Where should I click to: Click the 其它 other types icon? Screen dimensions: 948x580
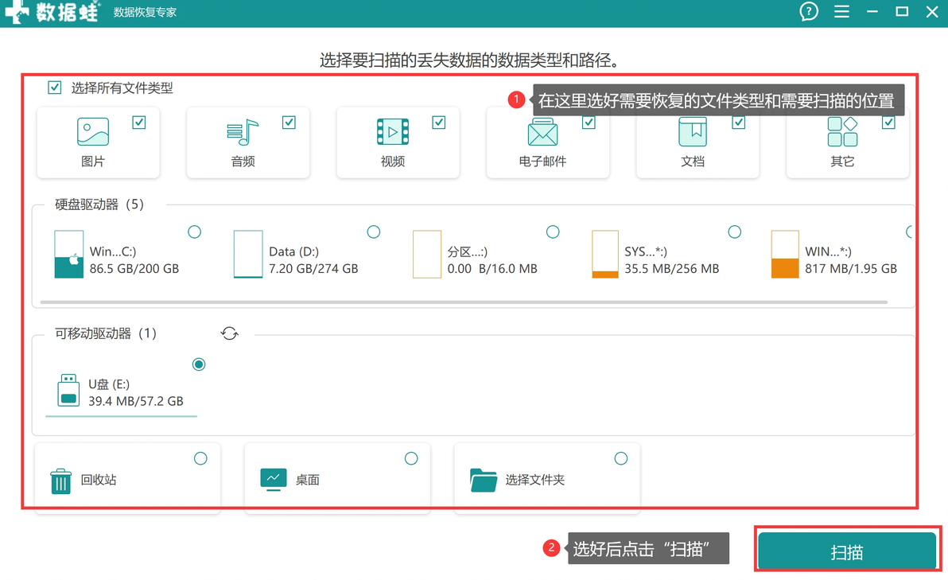[x=842, y=132]
